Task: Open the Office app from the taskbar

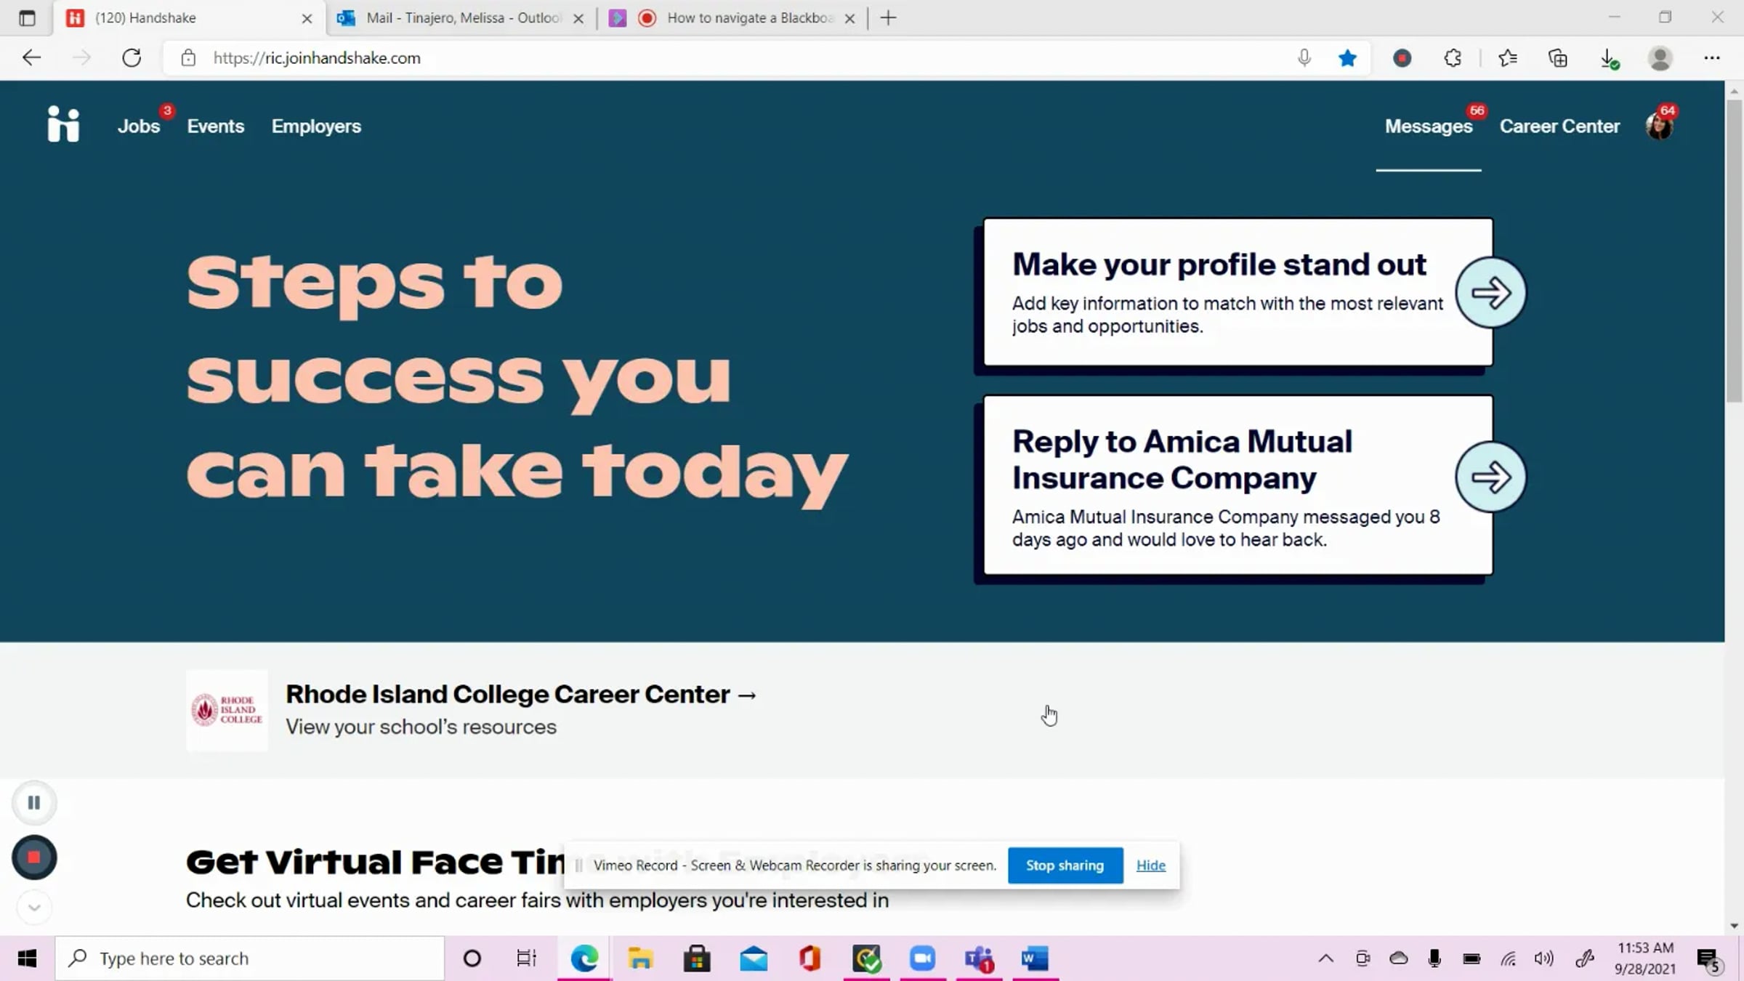Action: 810,959
